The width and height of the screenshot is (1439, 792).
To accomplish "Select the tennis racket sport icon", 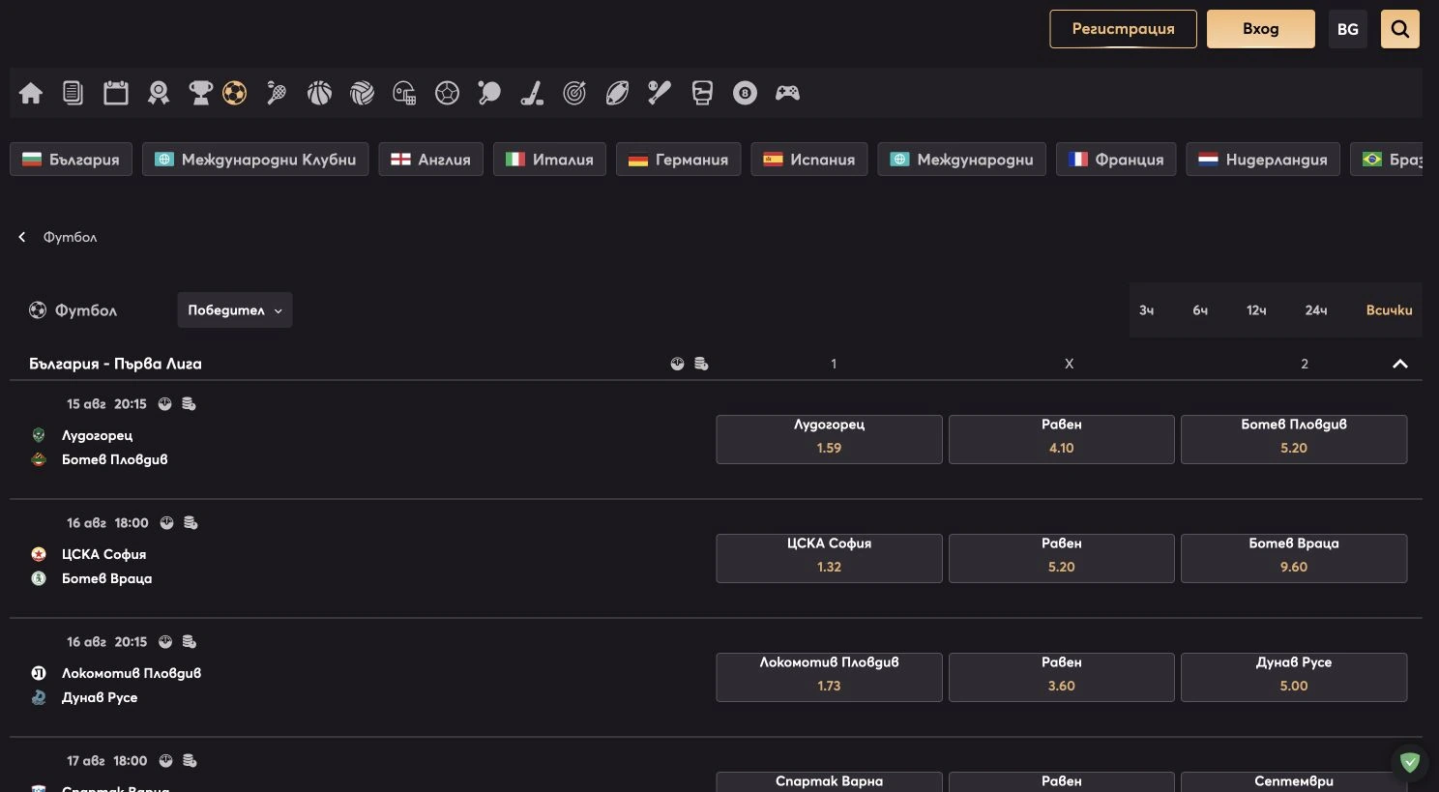I will tap(277, 93).
